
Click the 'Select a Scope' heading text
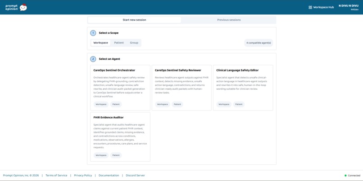(109, 33)
